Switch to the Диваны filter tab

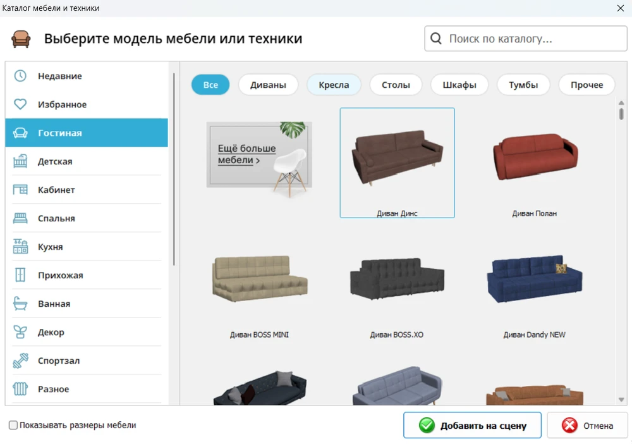(x=268, y=84)
